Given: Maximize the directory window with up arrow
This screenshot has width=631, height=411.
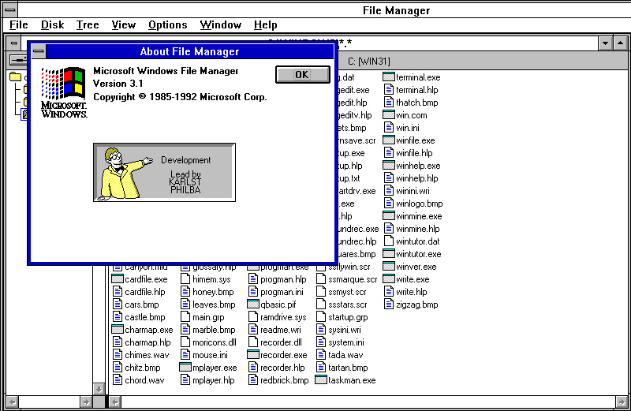Looking at the screenshot, I should [x=620, y=43].
